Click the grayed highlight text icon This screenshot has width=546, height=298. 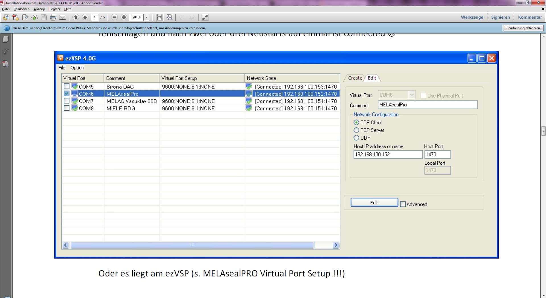click(192, 17)
